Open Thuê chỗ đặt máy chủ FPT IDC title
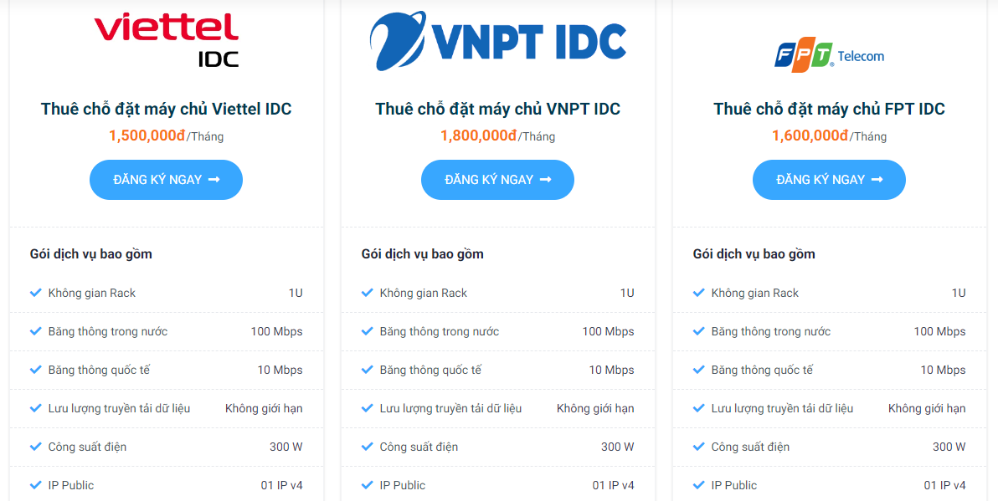This screenshot has width=998, height=501. tap(830, 109)
